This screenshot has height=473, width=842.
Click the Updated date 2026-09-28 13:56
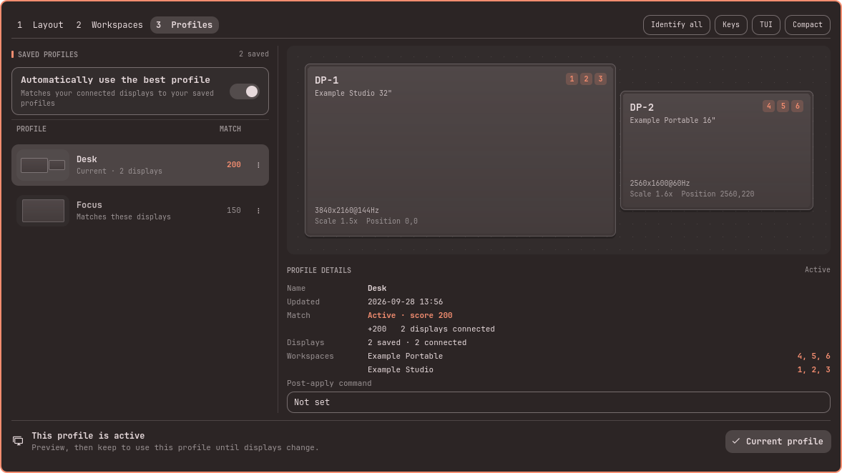point(405,302)
